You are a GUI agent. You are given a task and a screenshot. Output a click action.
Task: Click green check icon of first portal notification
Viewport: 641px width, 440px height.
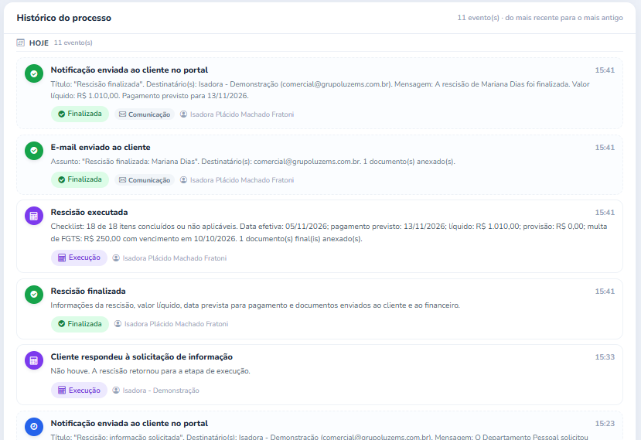pyautogui.click(x=34, y=73)
